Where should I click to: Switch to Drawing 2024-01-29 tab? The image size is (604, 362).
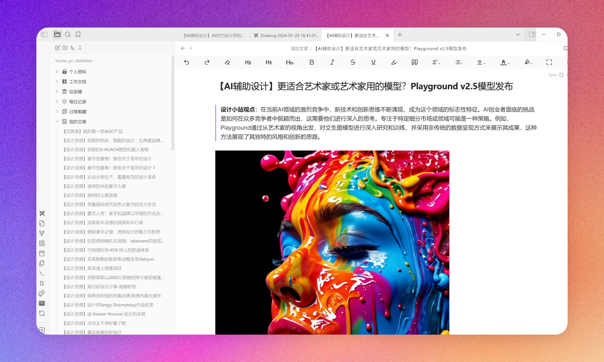pos(286,35)
